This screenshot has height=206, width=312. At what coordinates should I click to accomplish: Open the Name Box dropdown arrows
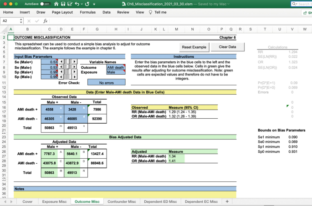click(x=21, y=21)
